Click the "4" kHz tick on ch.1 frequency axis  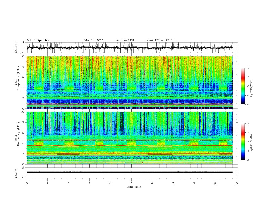pyautogui.click(x=24, y=88)
